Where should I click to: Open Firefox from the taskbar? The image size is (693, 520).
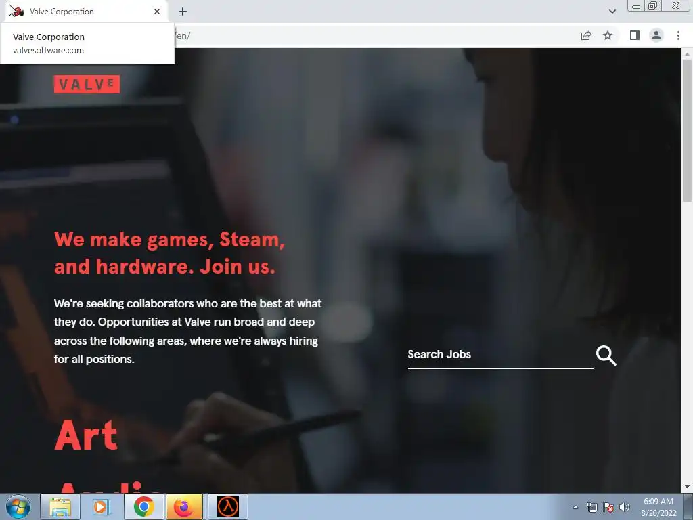coord(184,506)
